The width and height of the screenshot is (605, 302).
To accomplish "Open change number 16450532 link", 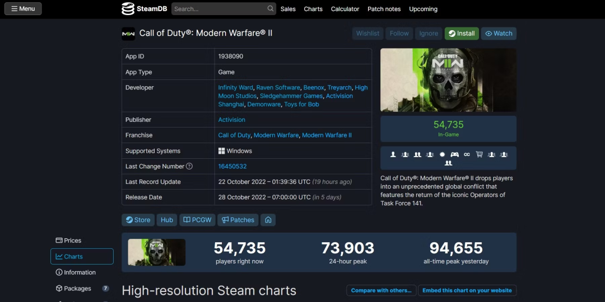I will point(232,167).
